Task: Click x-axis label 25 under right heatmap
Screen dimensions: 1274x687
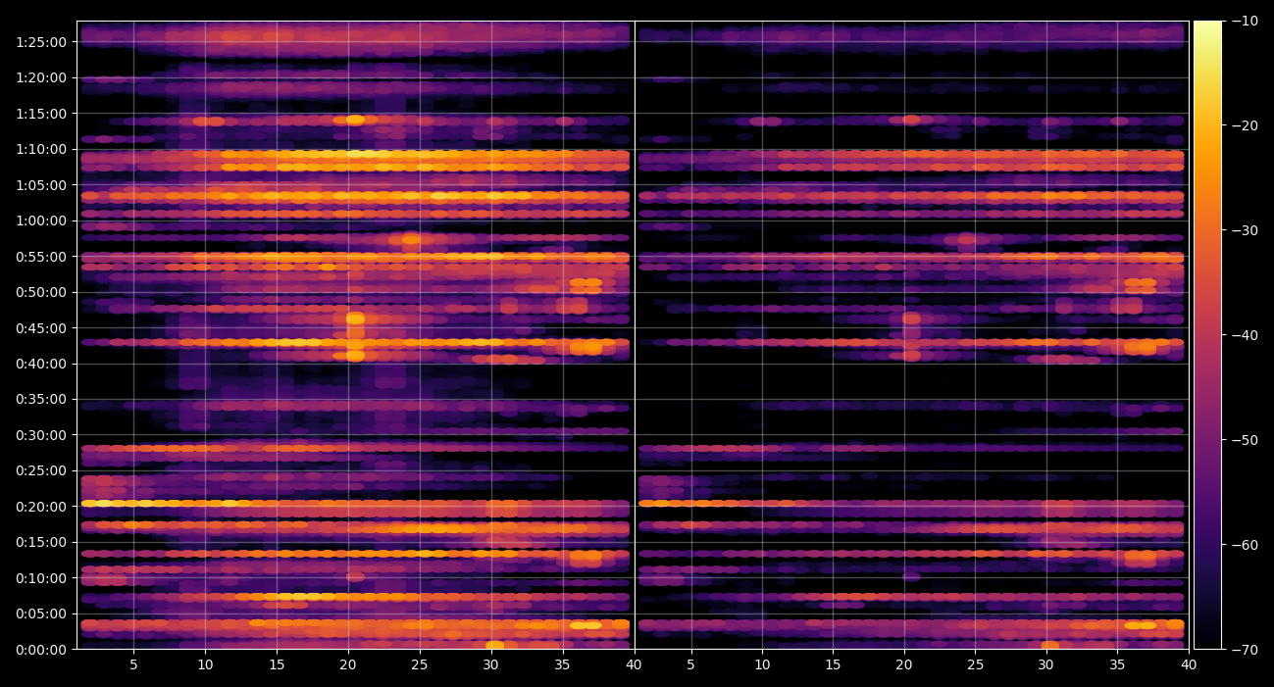Action: click(975, 664)
